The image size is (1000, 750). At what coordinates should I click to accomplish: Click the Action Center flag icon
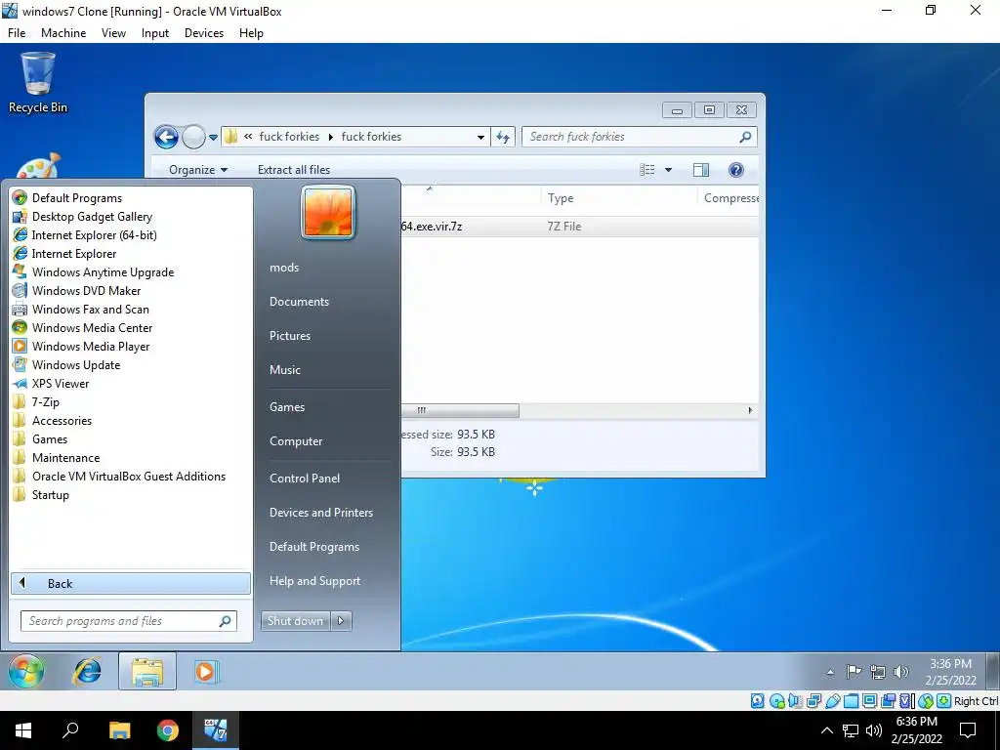pyautogui.click(x=854, y=672)
